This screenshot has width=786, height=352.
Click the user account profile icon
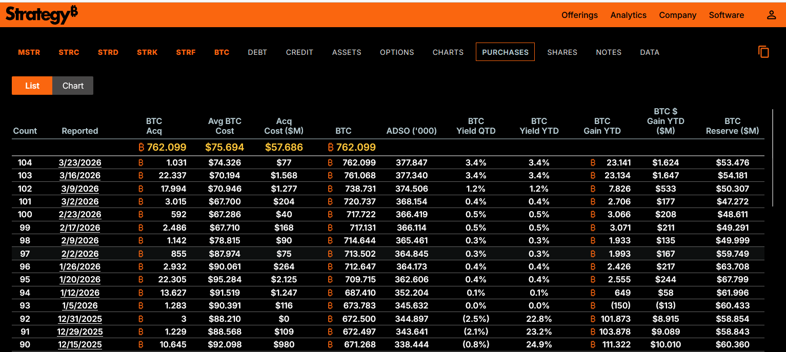(x=771, y=15)
